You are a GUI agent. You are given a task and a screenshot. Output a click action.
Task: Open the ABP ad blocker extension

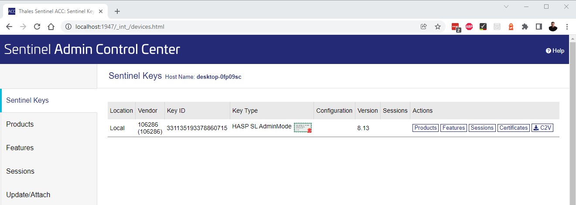(x=469, y=27)
